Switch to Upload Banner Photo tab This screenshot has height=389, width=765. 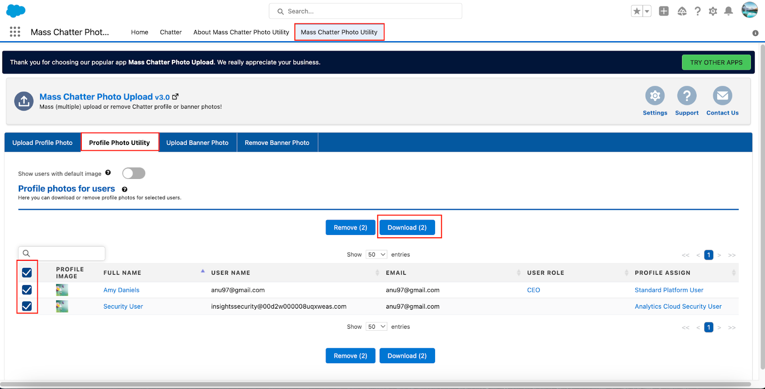197,143
